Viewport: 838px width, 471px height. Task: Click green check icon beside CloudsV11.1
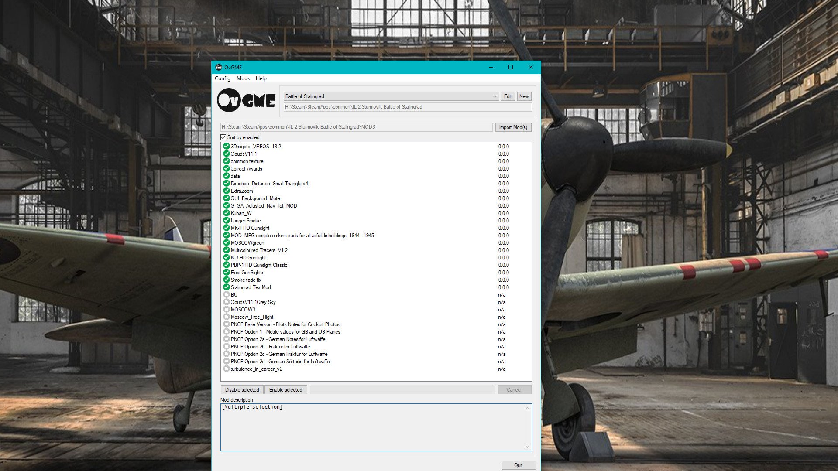tap(226, 154)
